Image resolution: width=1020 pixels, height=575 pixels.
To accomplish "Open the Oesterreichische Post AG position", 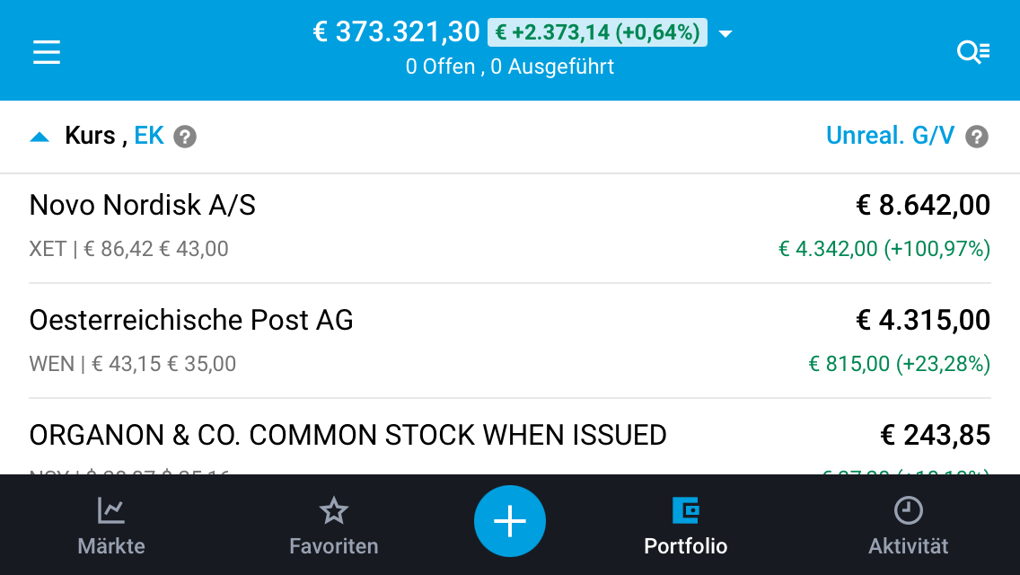I will [510, 341].
